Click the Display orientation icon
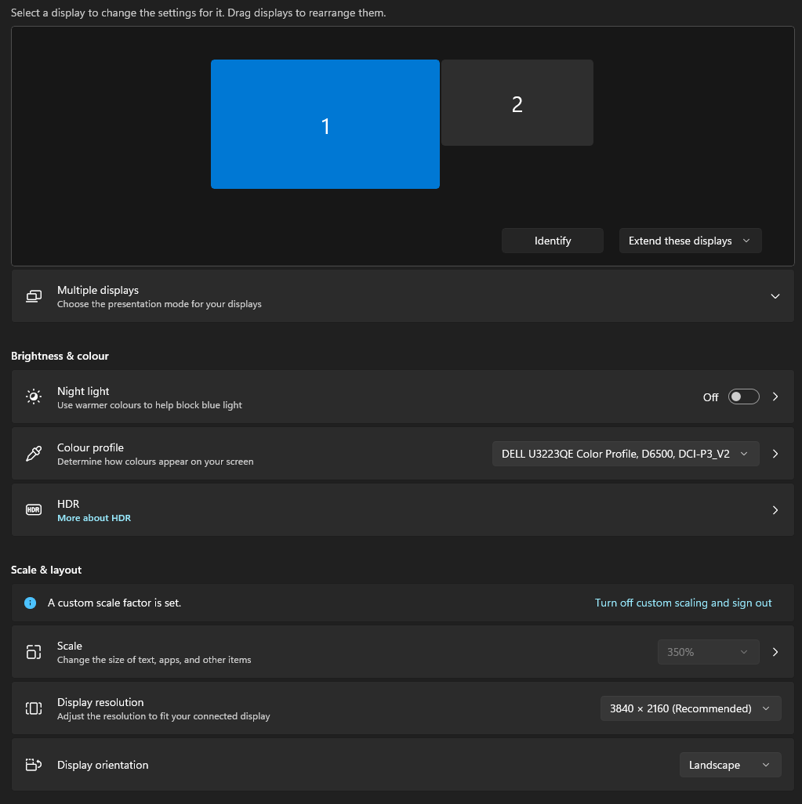This screenshot has height=804, width=802. (34, 765)
